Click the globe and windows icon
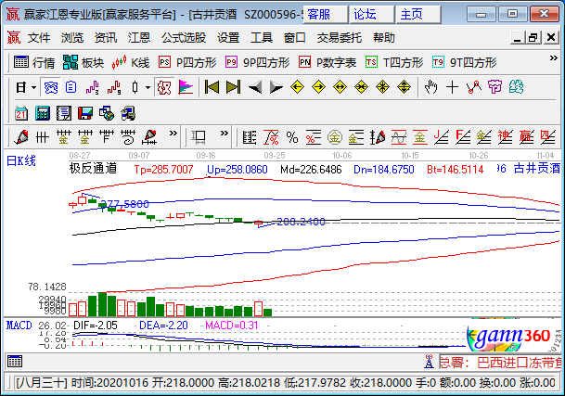Image resolution: width=565 pixels, height=396 pixels. tap(107, 113)
